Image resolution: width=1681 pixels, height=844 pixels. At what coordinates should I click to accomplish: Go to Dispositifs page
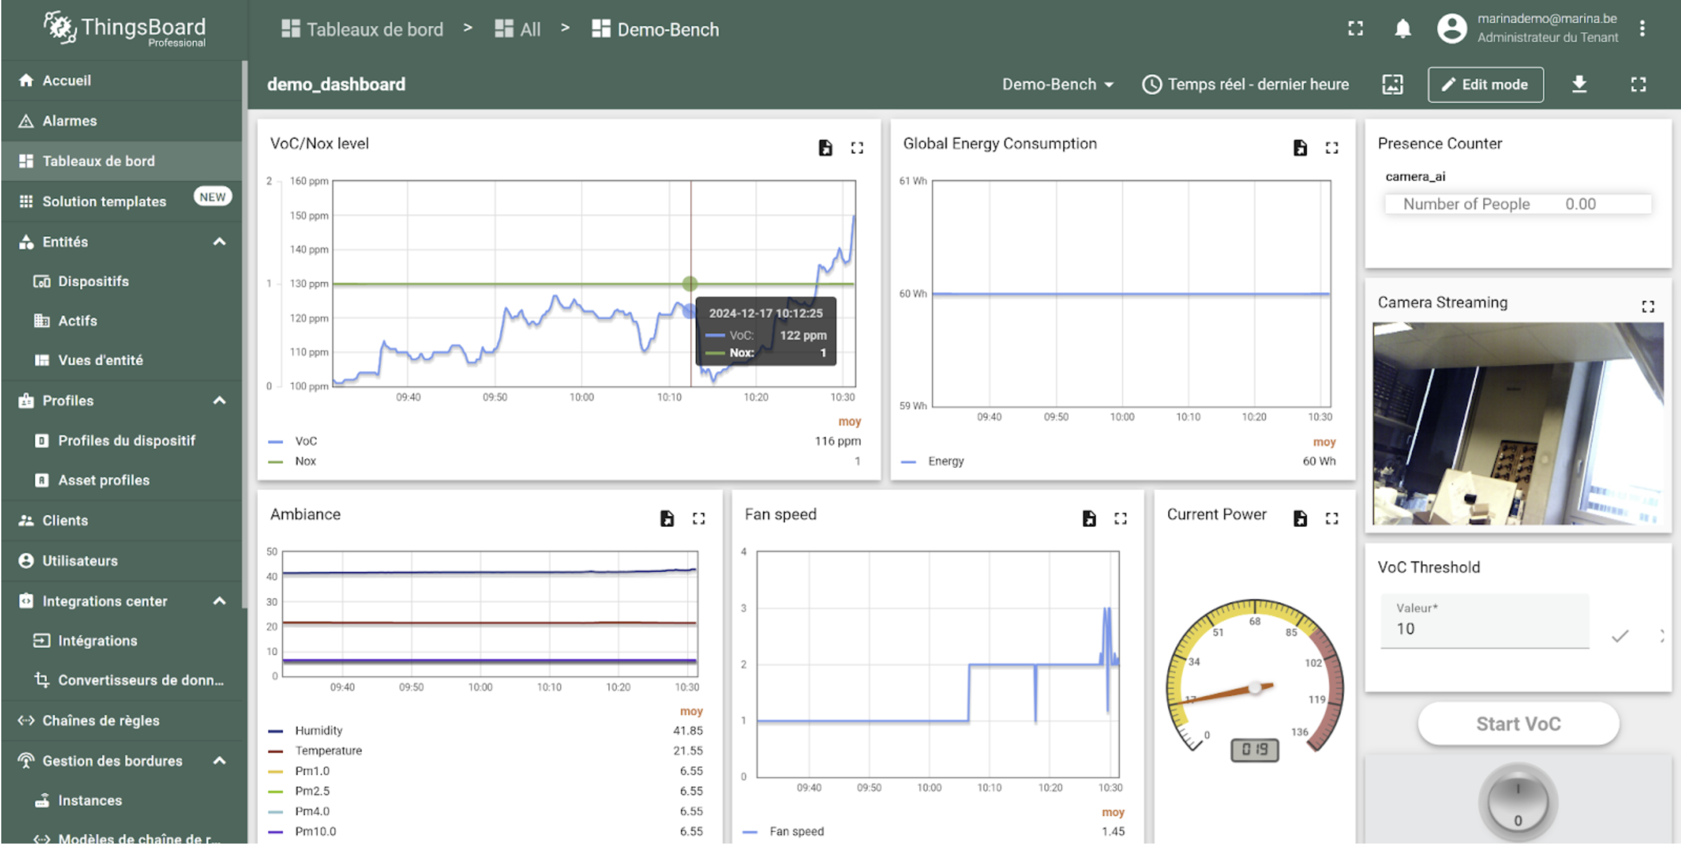coord(93,281)
